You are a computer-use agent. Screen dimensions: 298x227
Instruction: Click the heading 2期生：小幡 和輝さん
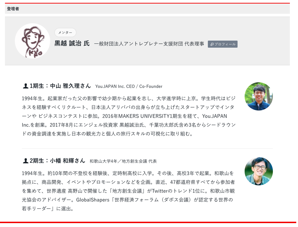click(57, 161)
